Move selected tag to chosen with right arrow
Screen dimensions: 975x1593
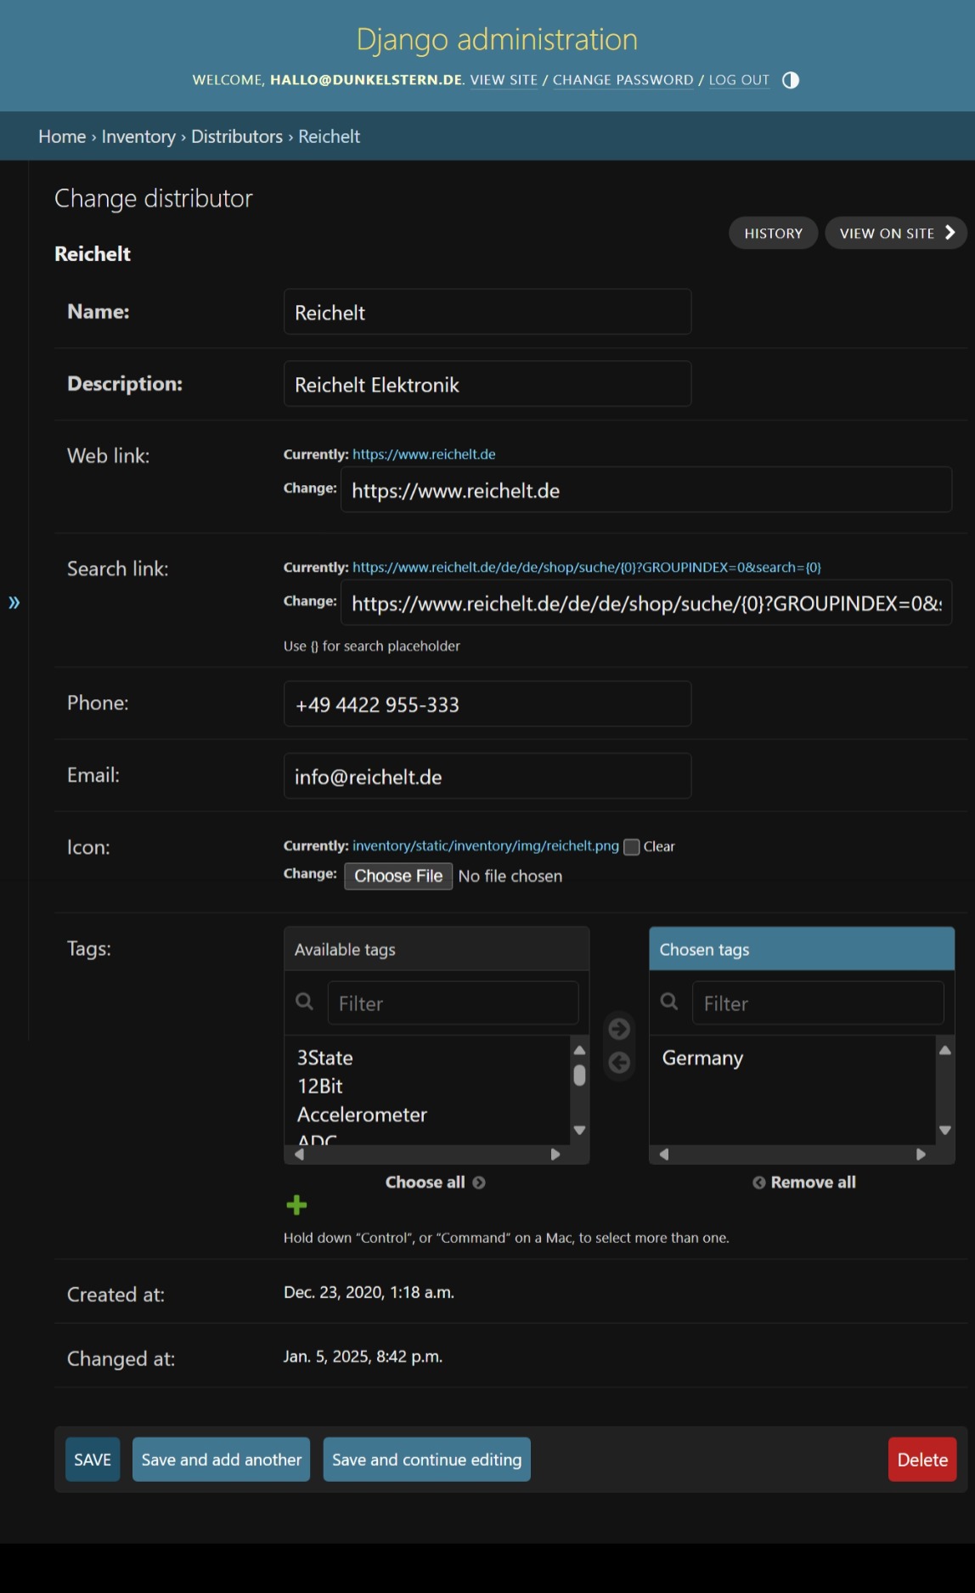[620, 1029]
